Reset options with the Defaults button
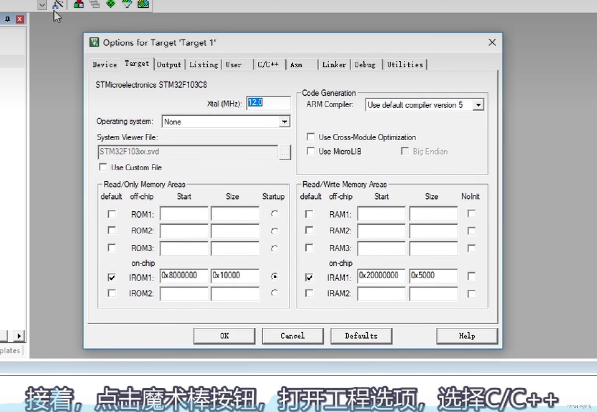The height and width of the screenshot is (412, 597). (361, 336)
